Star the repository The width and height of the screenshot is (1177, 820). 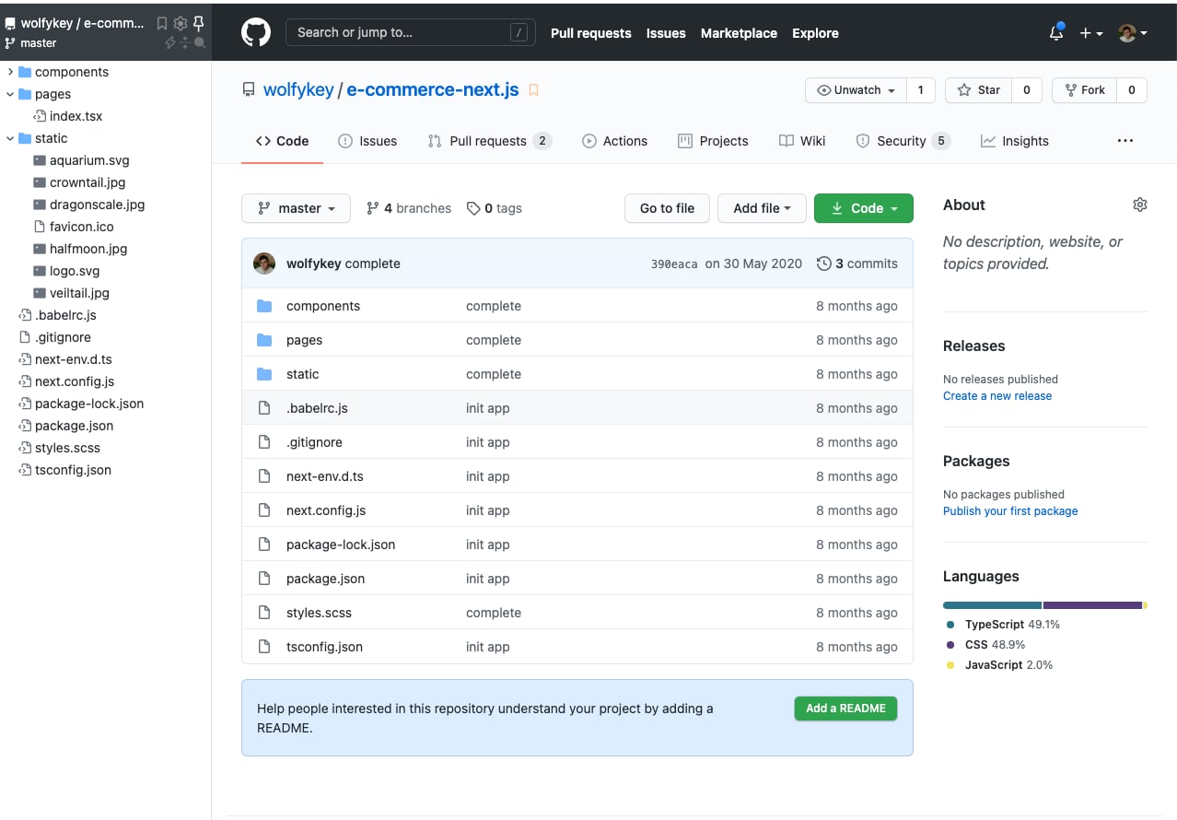pyautogui.click(x=978, y=90)
